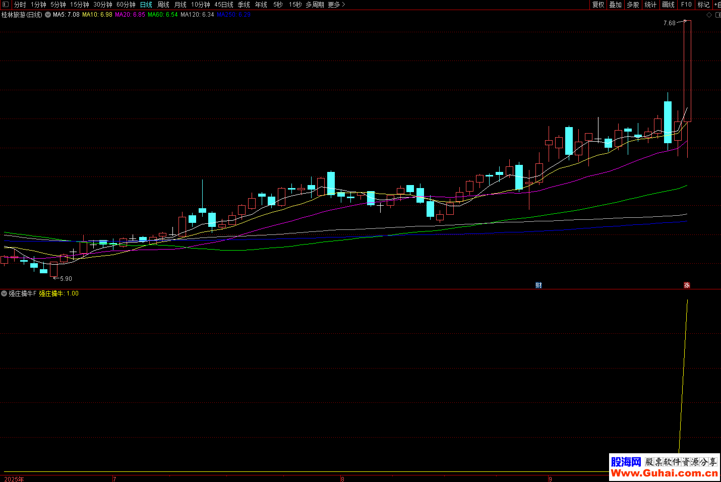This screenshot has width=721, height=482.
Task: Select the 1分钟 period
Action: 38,5
